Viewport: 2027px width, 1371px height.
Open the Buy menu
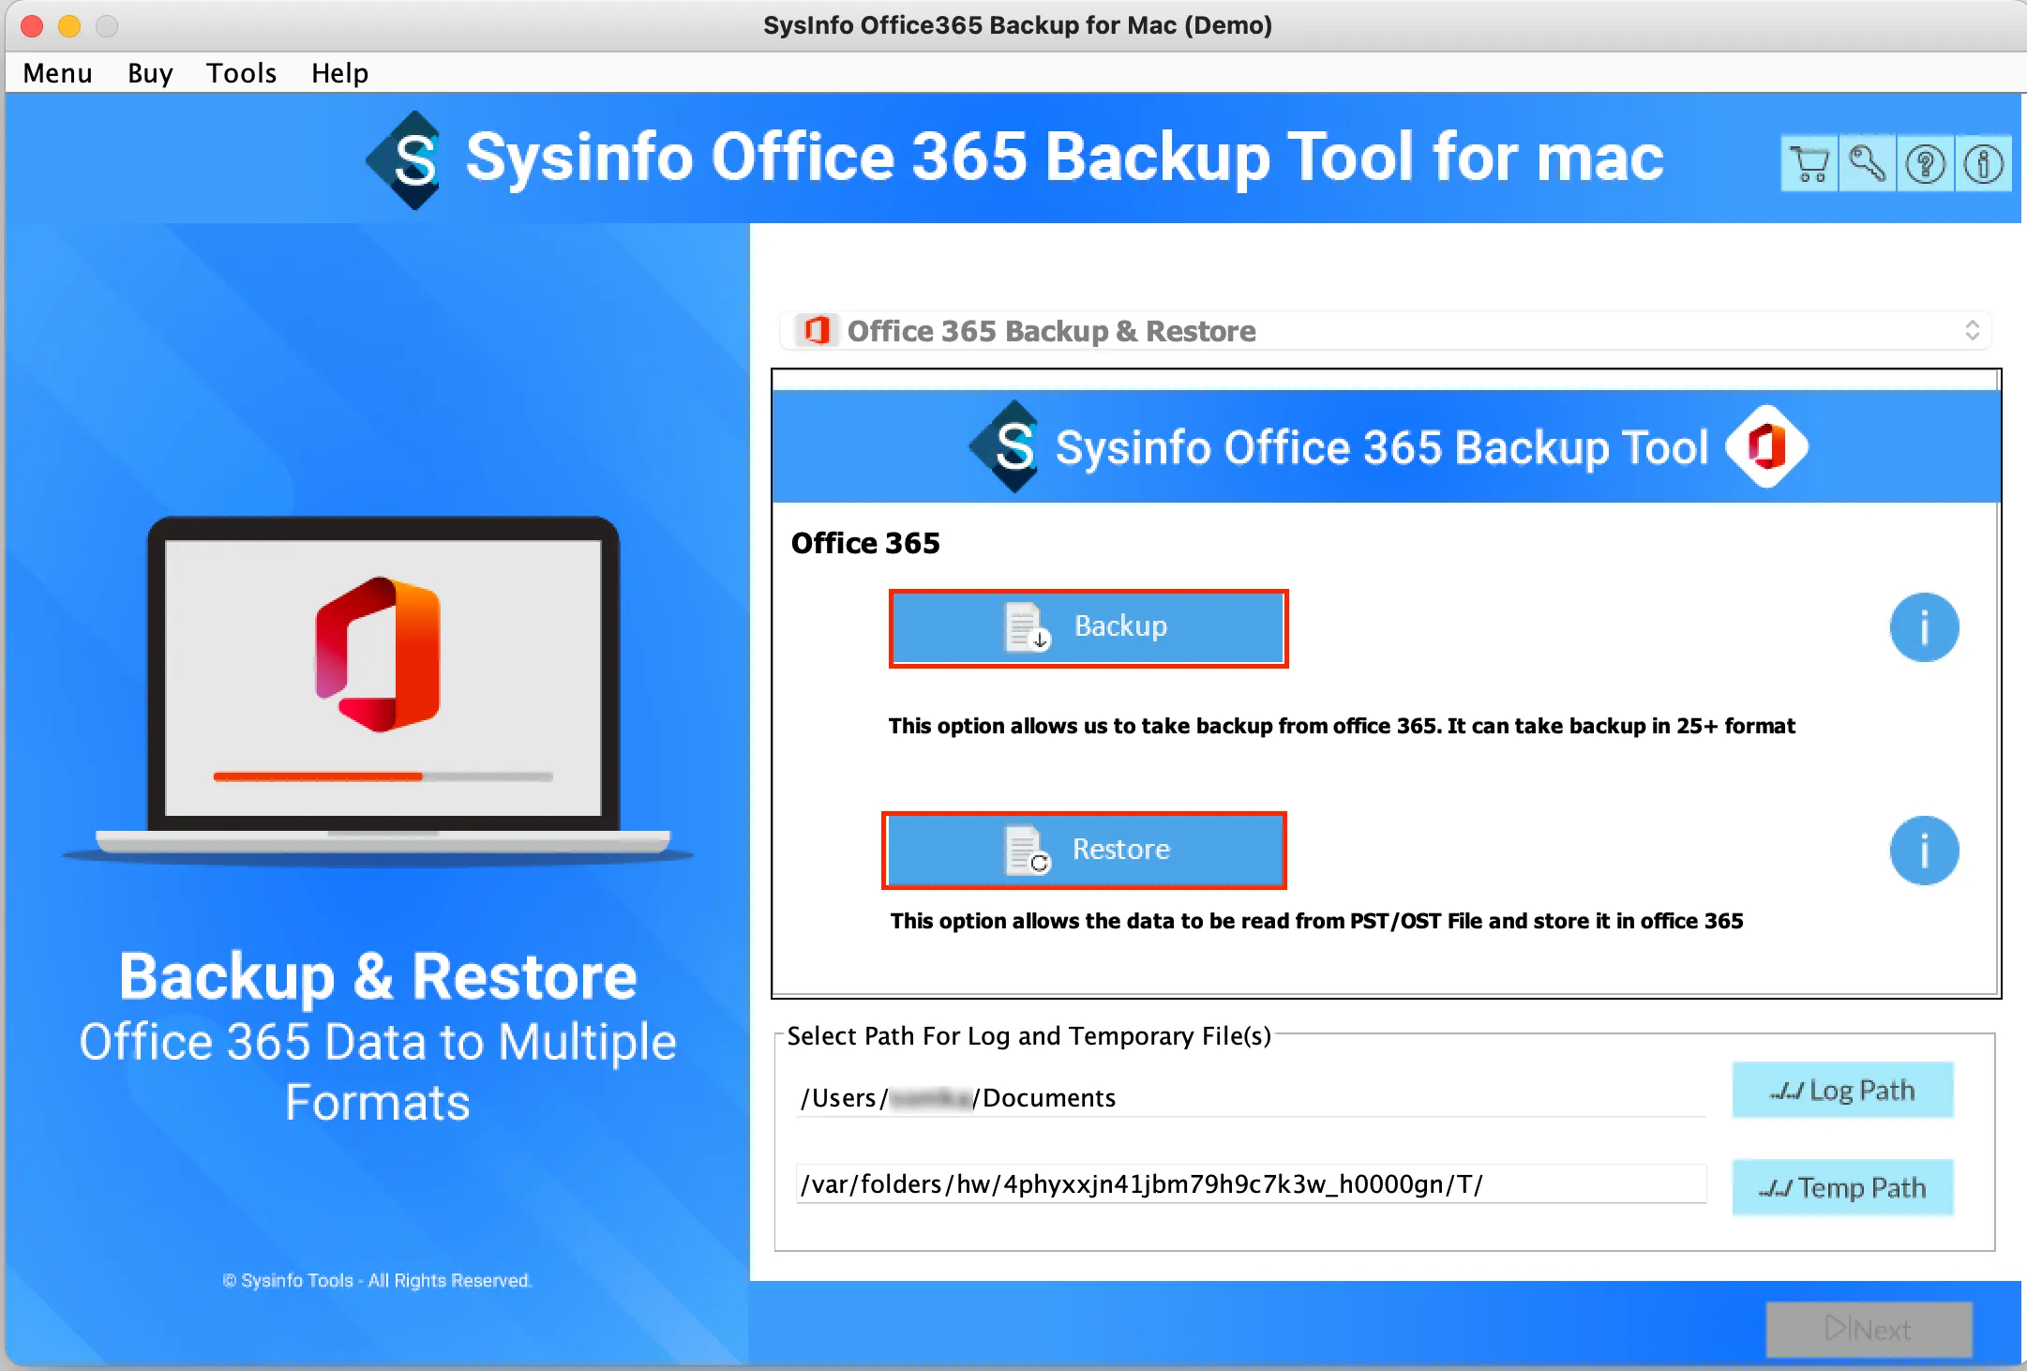point(150,73)
